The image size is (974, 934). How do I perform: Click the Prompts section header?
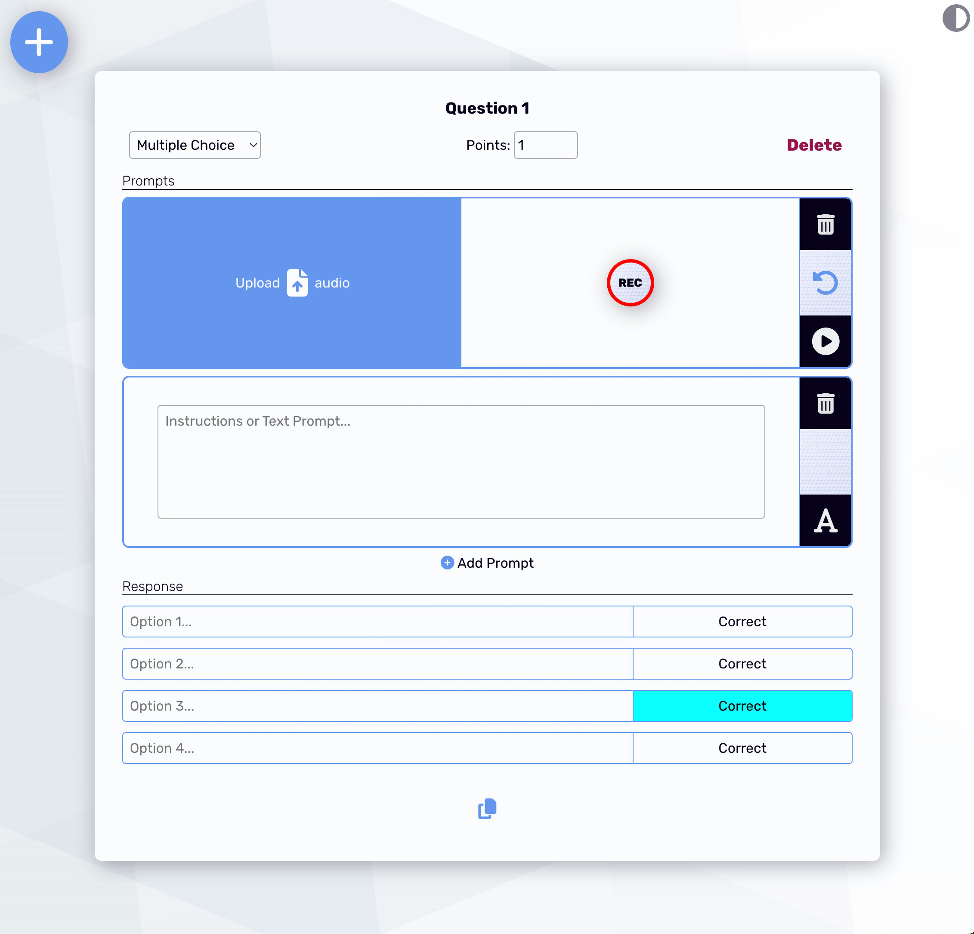[x=148, y=181]
